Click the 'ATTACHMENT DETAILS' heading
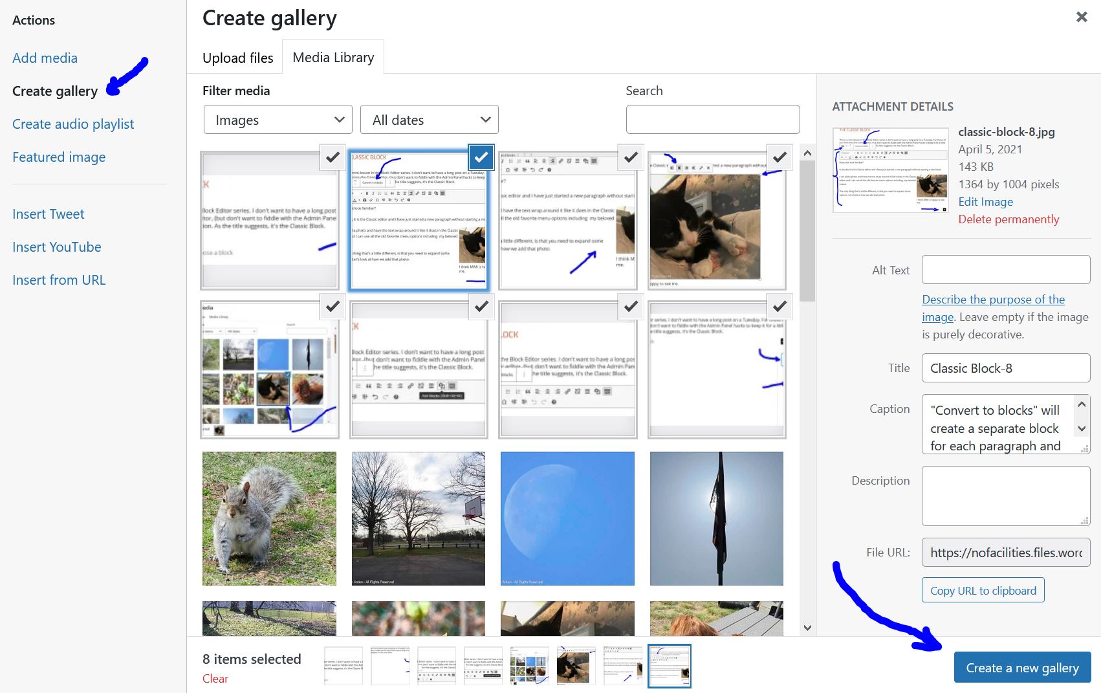The width and height of the screenshot is (1101, 693). (893, 106)
